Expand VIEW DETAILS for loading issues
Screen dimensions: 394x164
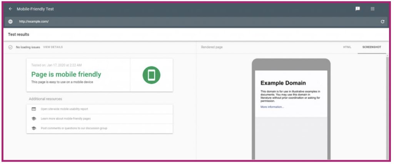pyautogui.click(x=53, y=47)
